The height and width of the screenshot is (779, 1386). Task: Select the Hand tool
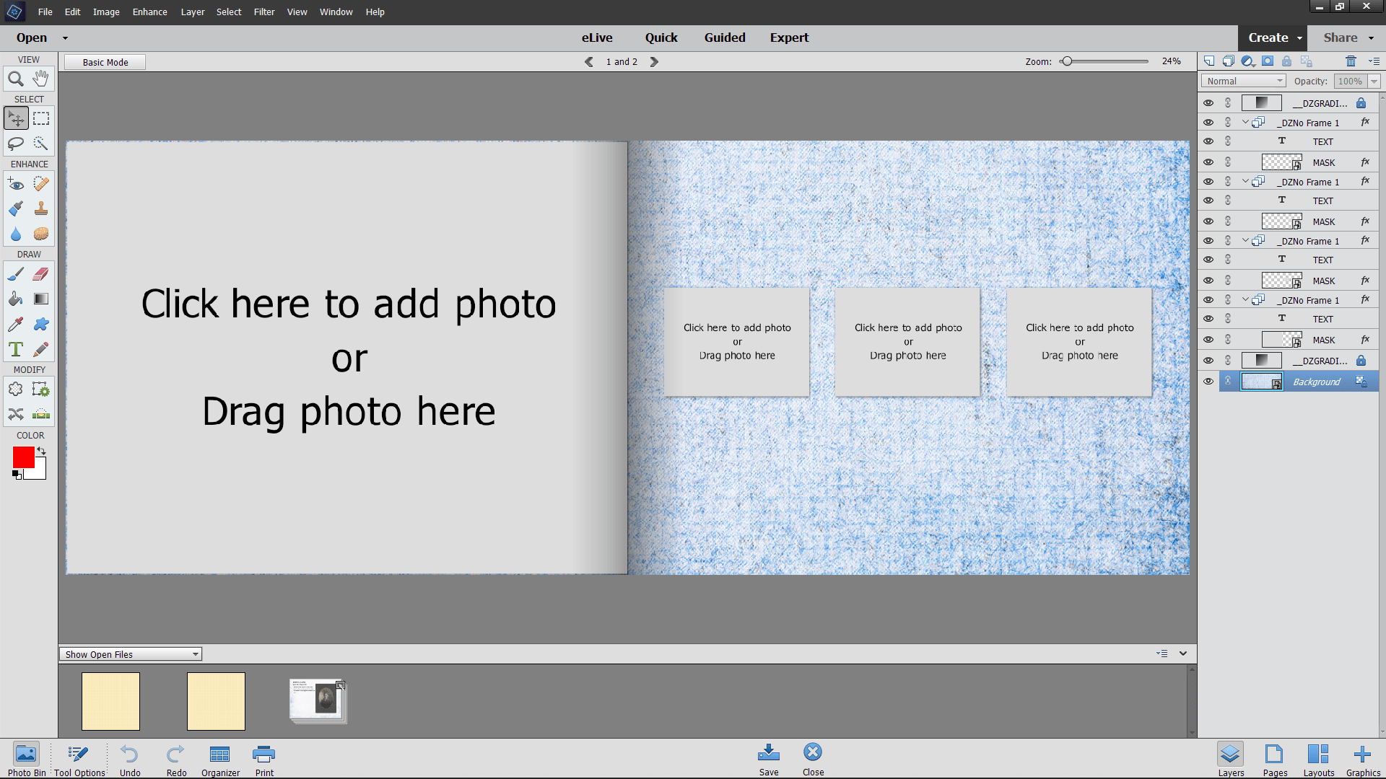tap(41, 79)
